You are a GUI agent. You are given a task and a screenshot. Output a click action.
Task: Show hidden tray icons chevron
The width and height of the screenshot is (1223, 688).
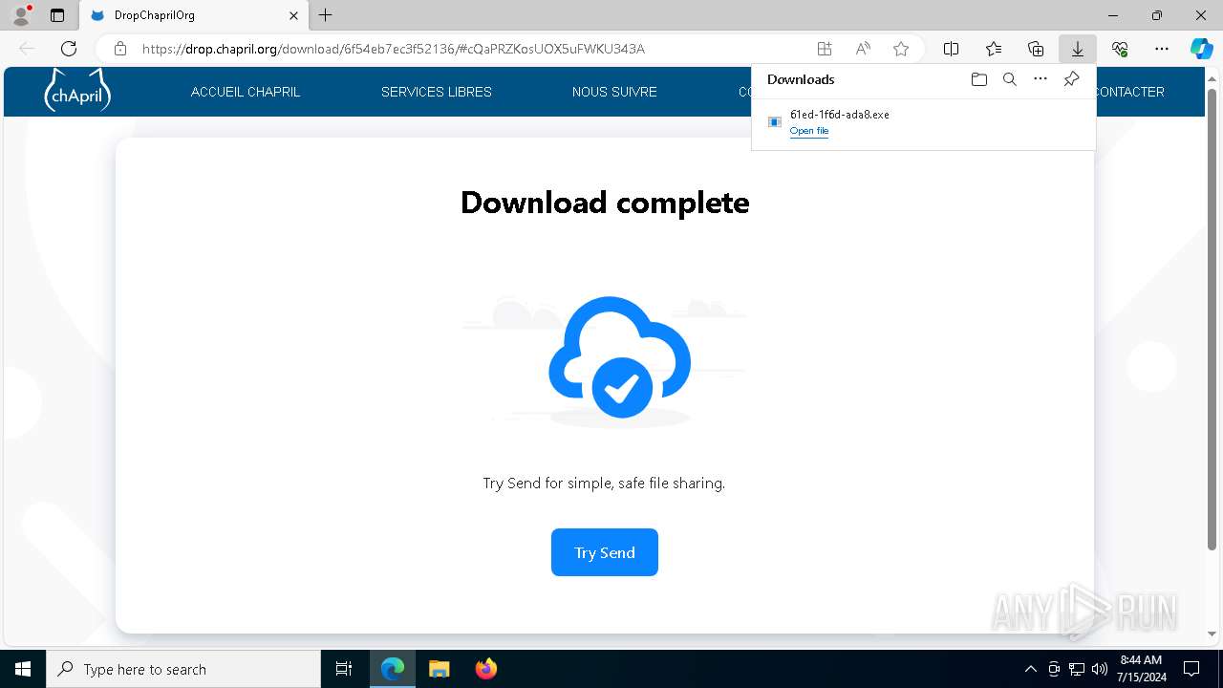(x=1030, y=669)
